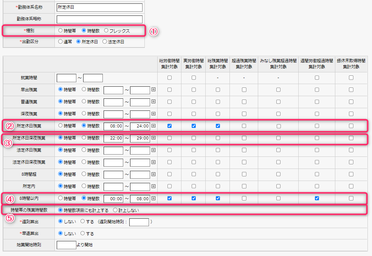Check 振休未取得時間 box in 就業時間 row
Viewport: 372px width, 256px height.
[351, 78]
